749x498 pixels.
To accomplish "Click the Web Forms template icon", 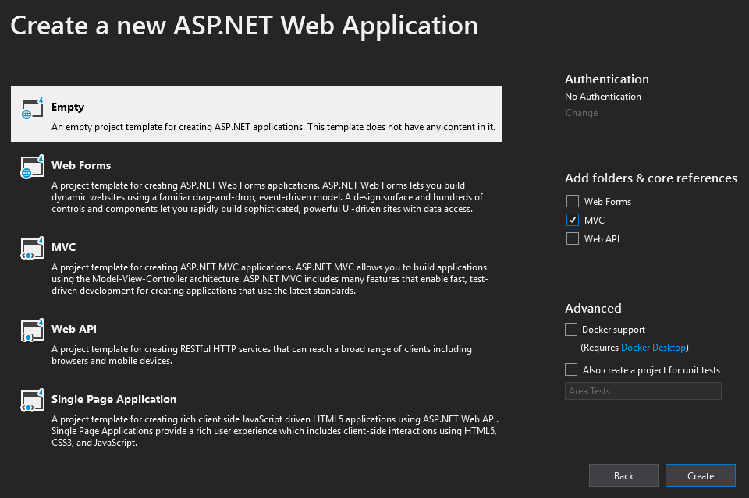I will coord(33,167).
